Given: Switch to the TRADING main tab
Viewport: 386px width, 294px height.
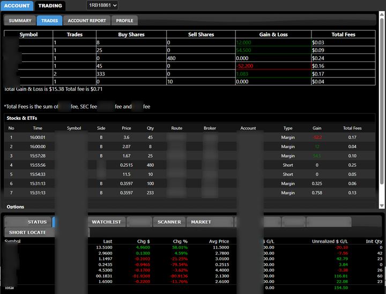Looking at the screenshot, I should [50, 6].
